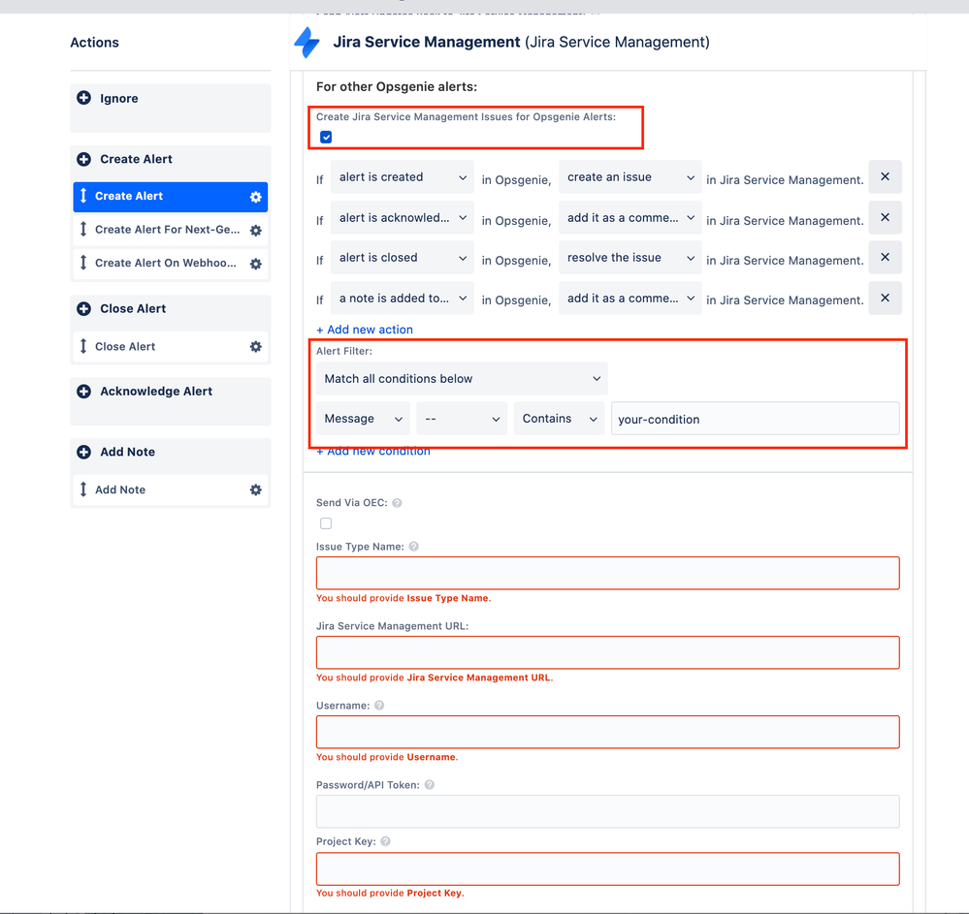Click the reorder handle on Close Alert item
This screenshot has width=969, height=914.
coord(83,346)
